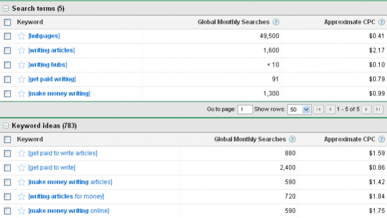Star the [make money writing online] keyword
This screenshot has height=218, width=387.
pos(22,211)
